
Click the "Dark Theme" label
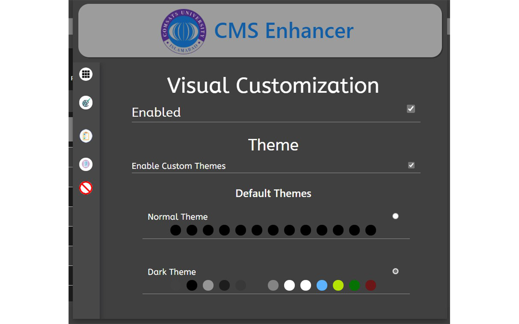coord(172,272)
